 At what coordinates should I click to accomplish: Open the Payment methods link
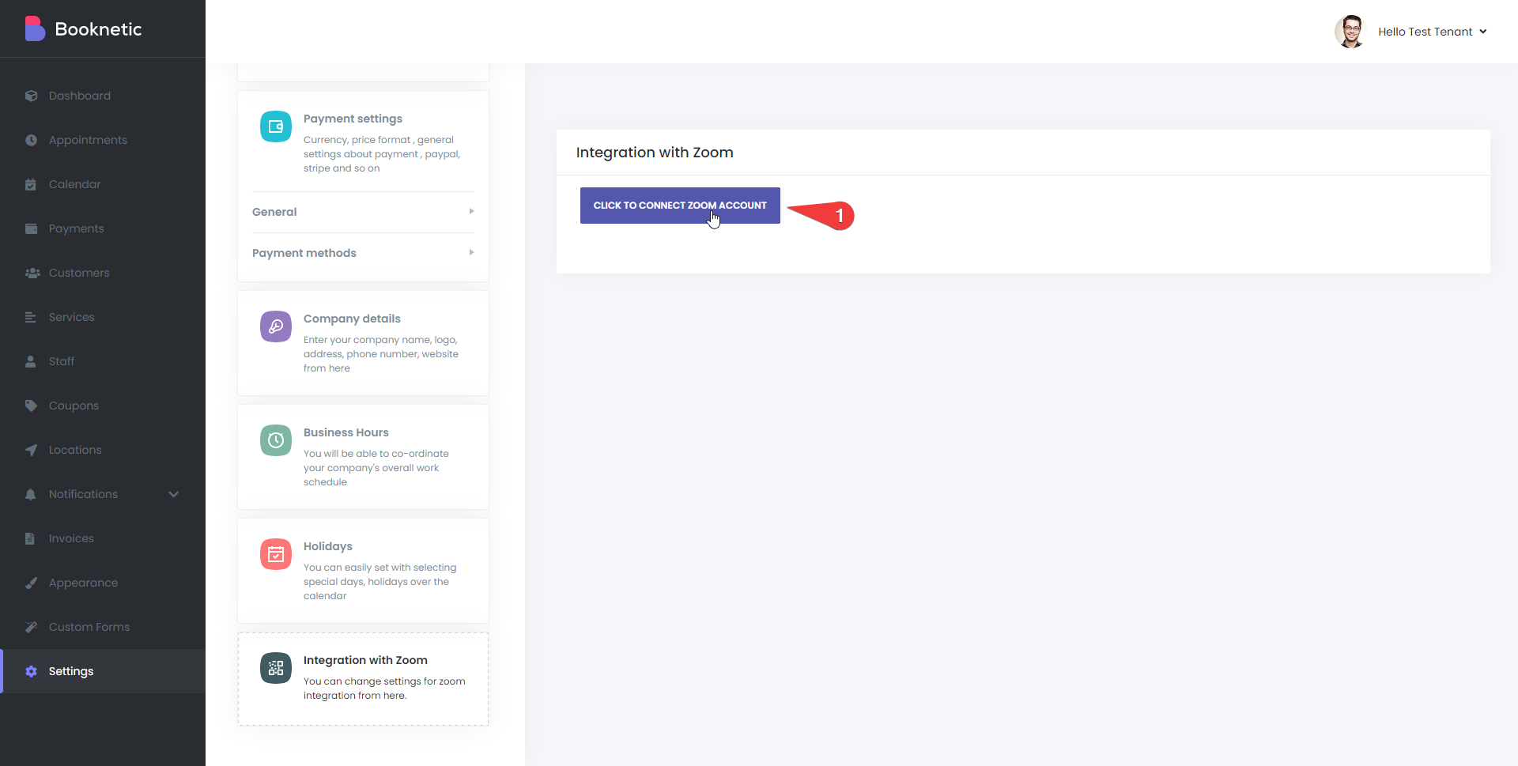coord(363,253)
